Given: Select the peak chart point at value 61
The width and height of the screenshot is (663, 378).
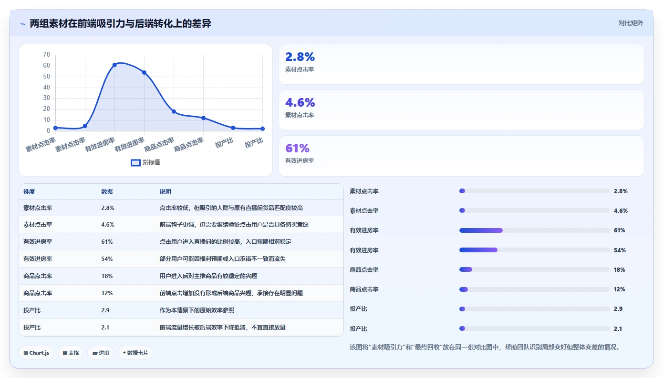Looking at the screenshot, I should [114, 65].
